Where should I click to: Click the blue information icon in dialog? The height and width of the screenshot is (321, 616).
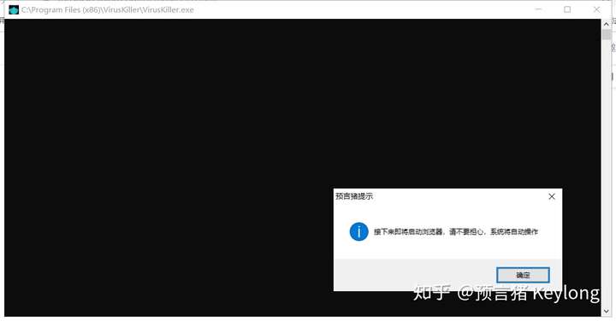point(358,231)
